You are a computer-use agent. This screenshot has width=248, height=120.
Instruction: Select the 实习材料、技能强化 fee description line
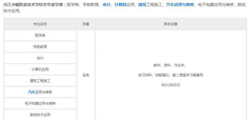coord(171,75)
